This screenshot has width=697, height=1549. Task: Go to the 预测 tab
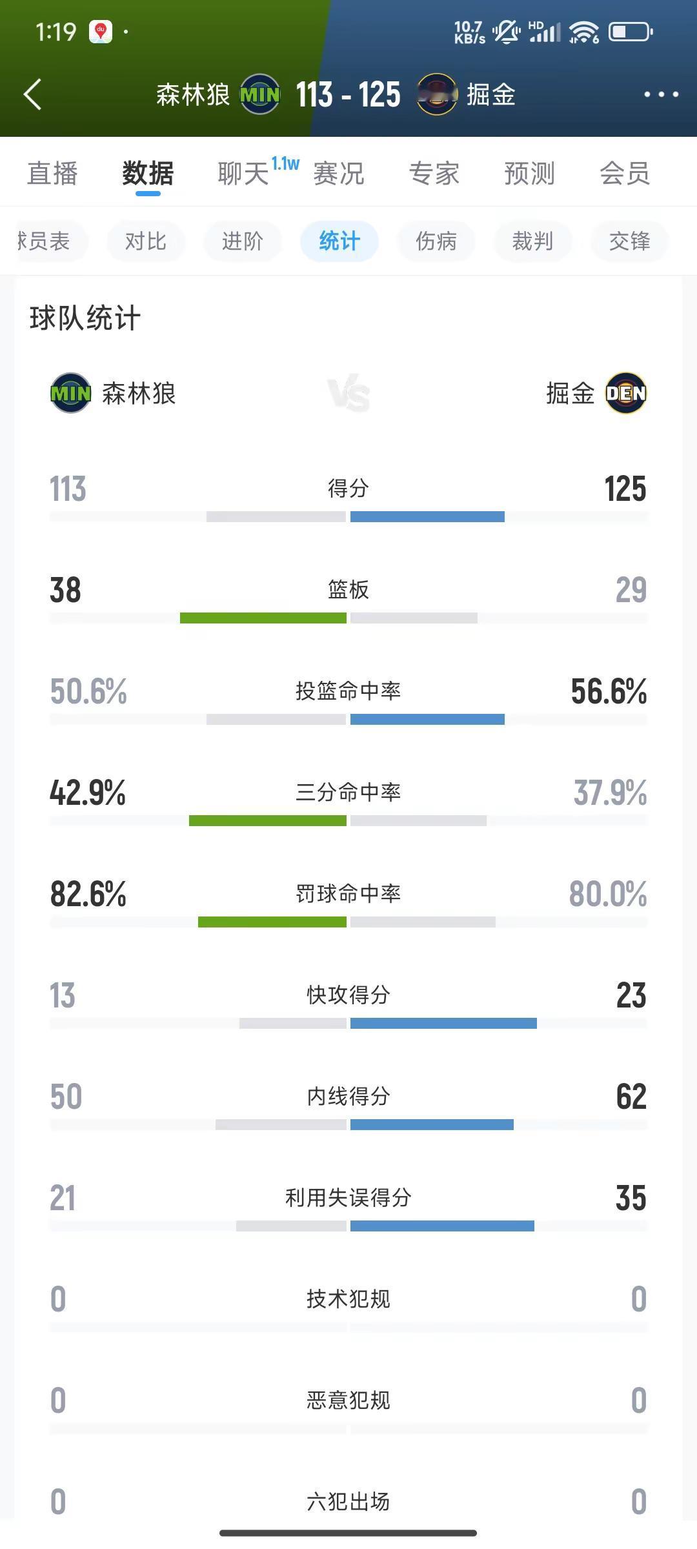tap(530, 173)
